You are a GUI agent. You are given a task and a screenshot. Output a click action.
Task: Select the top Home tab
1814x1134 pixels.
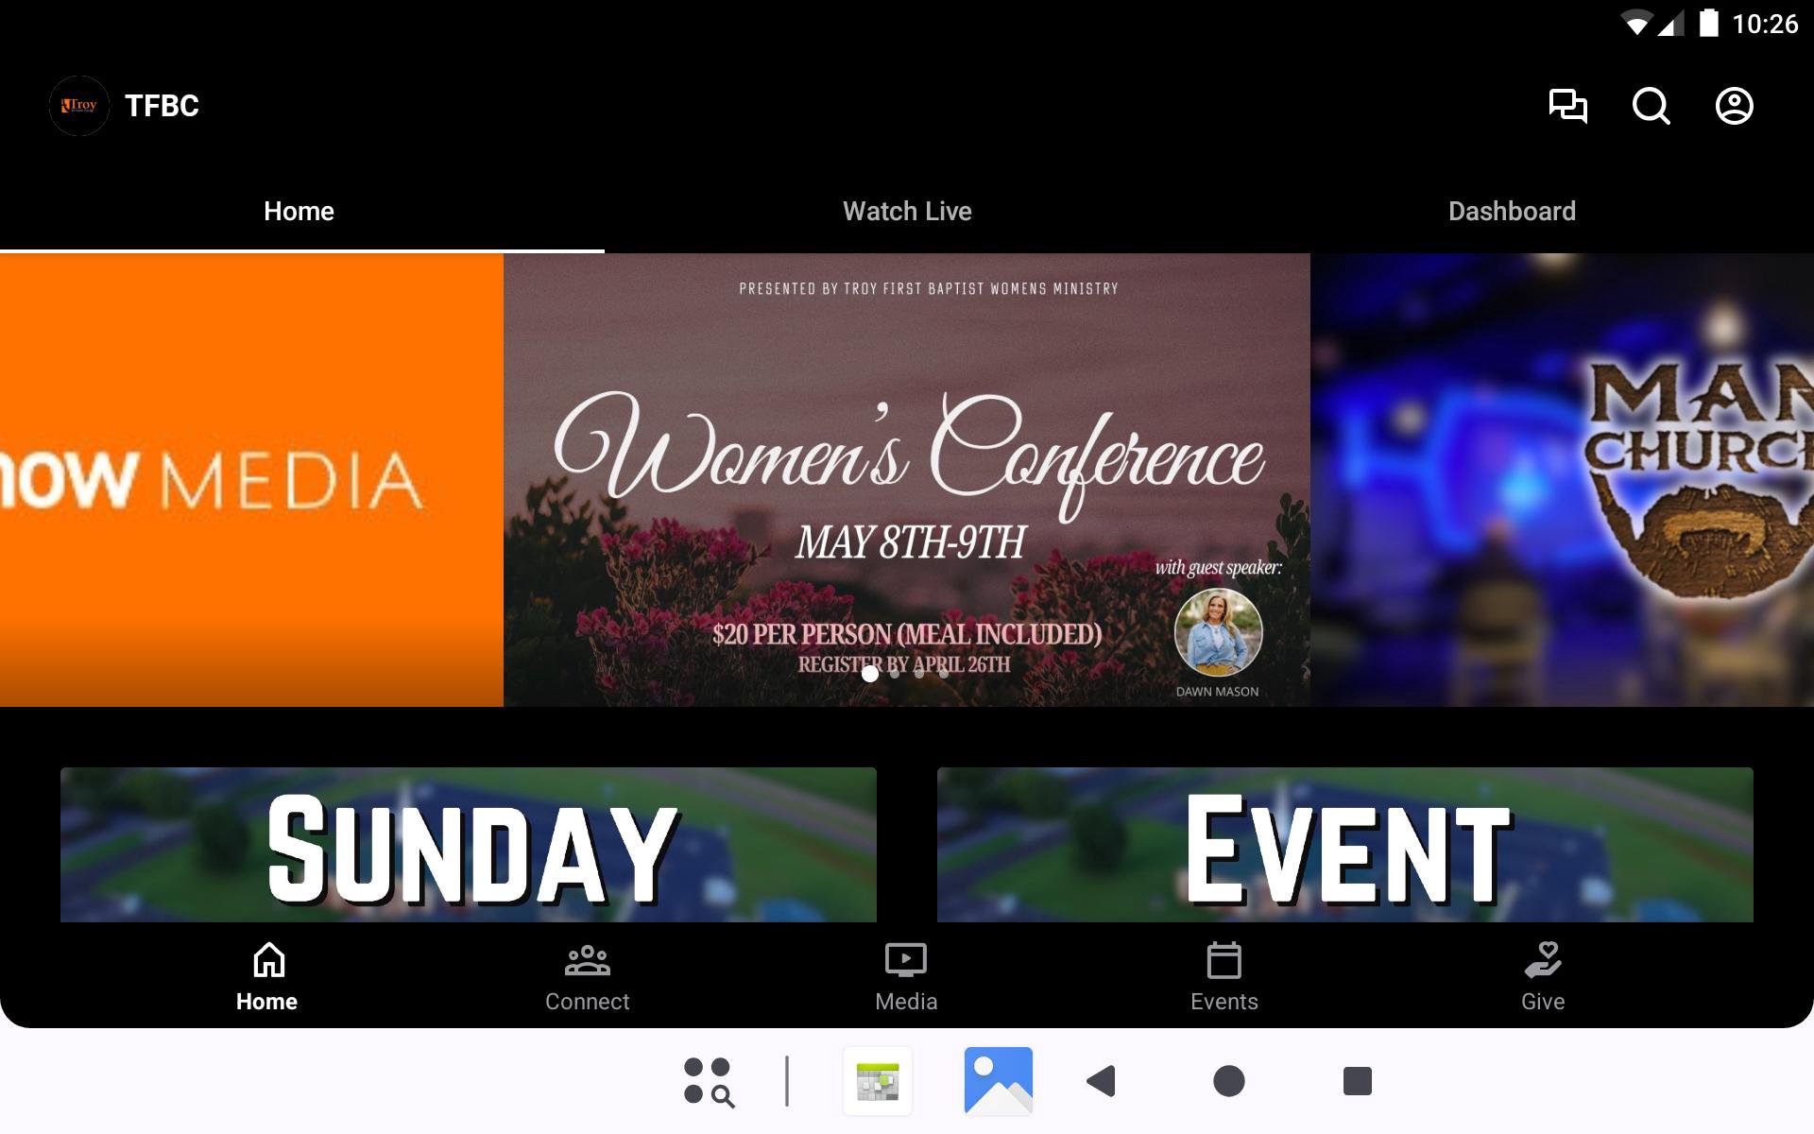pos(299,211)
